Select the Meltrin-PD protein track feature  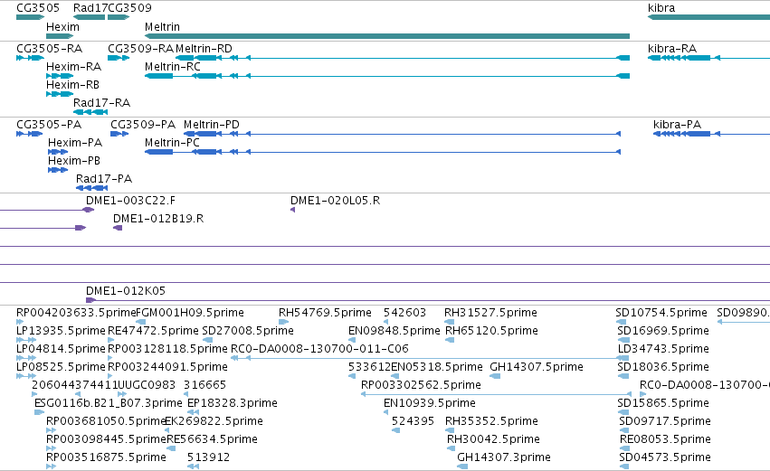pyautogui.click(x=402, y=134)
